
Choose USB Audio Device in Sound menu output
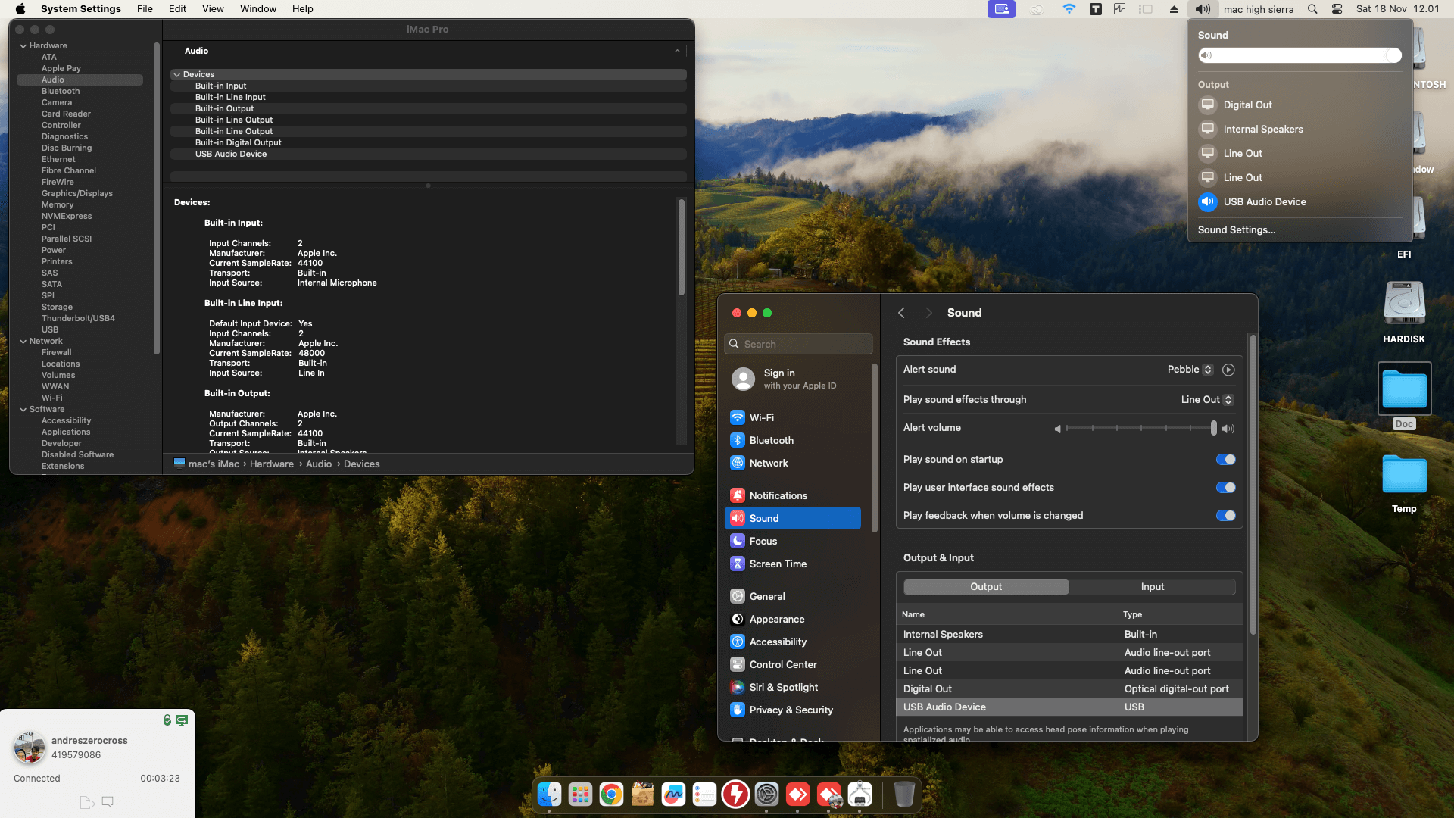coord(1300,202)
